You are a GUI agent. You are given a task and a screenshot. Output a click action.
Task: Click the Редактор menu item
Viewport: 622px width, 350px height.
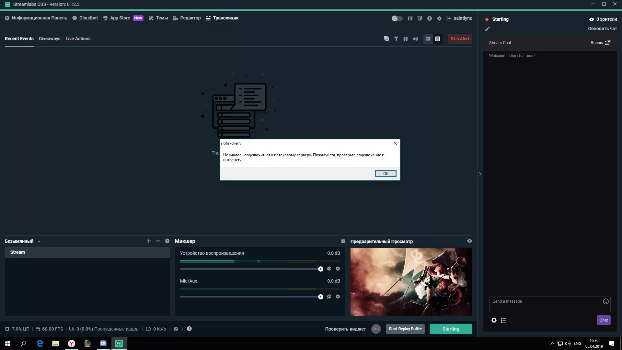190,17
